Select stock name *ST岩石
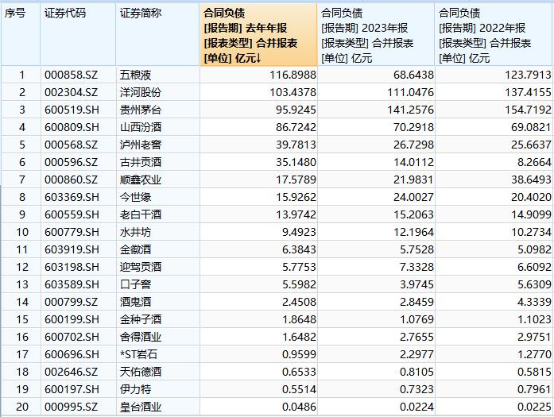Screen dimensions: 554x417 (138, 354)
